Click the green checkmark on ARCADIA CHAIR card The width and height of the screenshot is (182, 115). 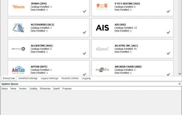[168, 74]
